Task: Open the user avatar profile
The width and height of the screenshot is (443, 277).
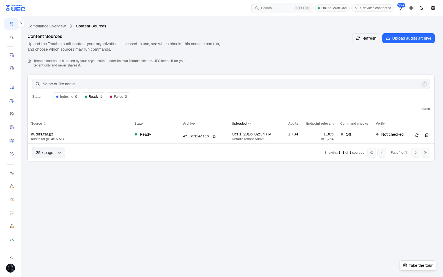Action: 11,268
